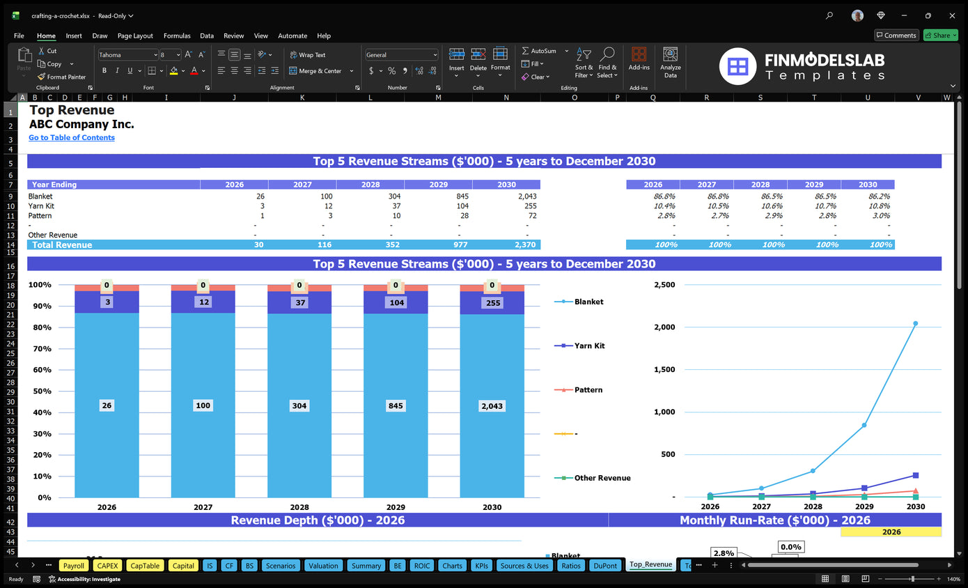The height and width of the screenshot is (588, 968).
Task: Open Sort & Filter
Action: tap(583, 66)
